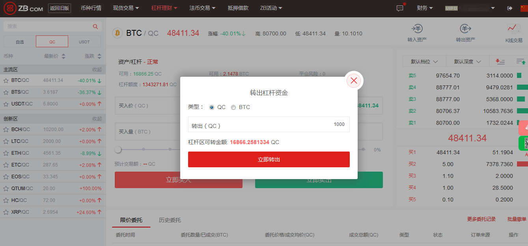Click the transfer-in assets icon
Screen dimensions: 528x246
coord(417,29)
